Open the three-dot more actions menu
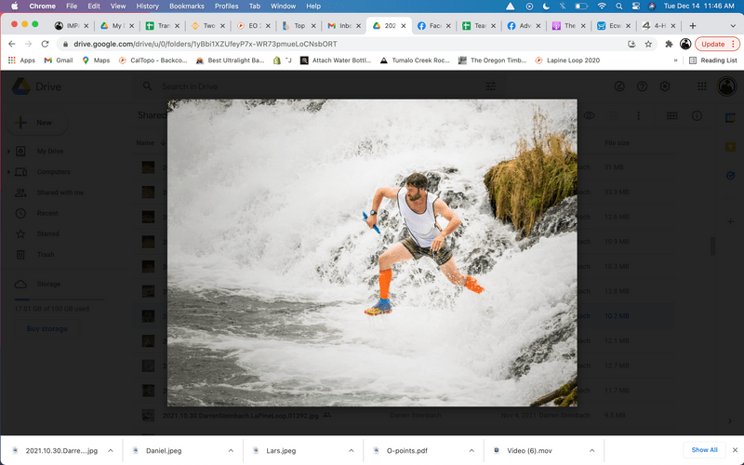The height and width of the screenshot is (465, 744). [638, 115]
